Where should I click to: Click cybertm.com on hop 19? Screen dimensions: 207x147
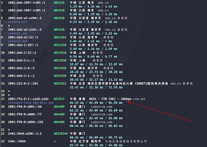click(101, 114)
